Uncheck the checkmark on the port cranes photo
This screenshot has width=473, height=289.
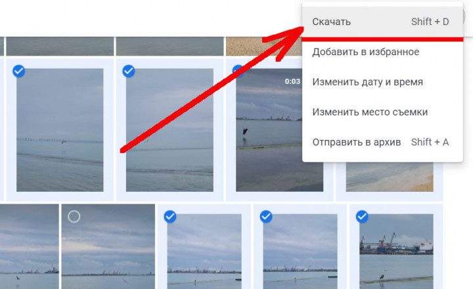[362, 217]
